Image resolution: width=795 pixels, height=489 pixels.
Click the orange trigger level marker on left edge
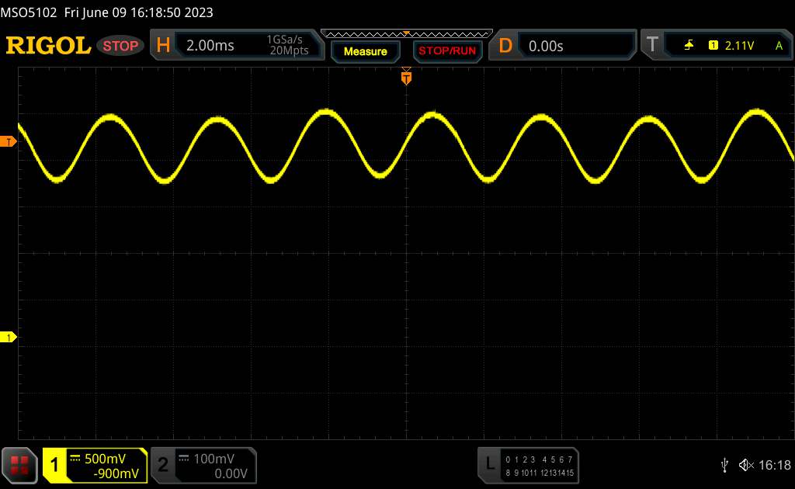click(x=8, y=141)
